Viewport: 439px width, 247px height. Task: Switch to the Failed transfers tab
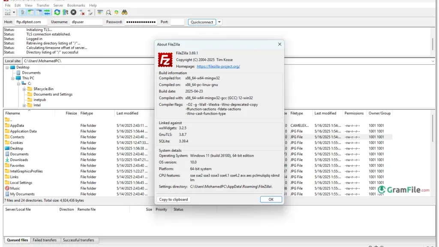tap(45, 240)
